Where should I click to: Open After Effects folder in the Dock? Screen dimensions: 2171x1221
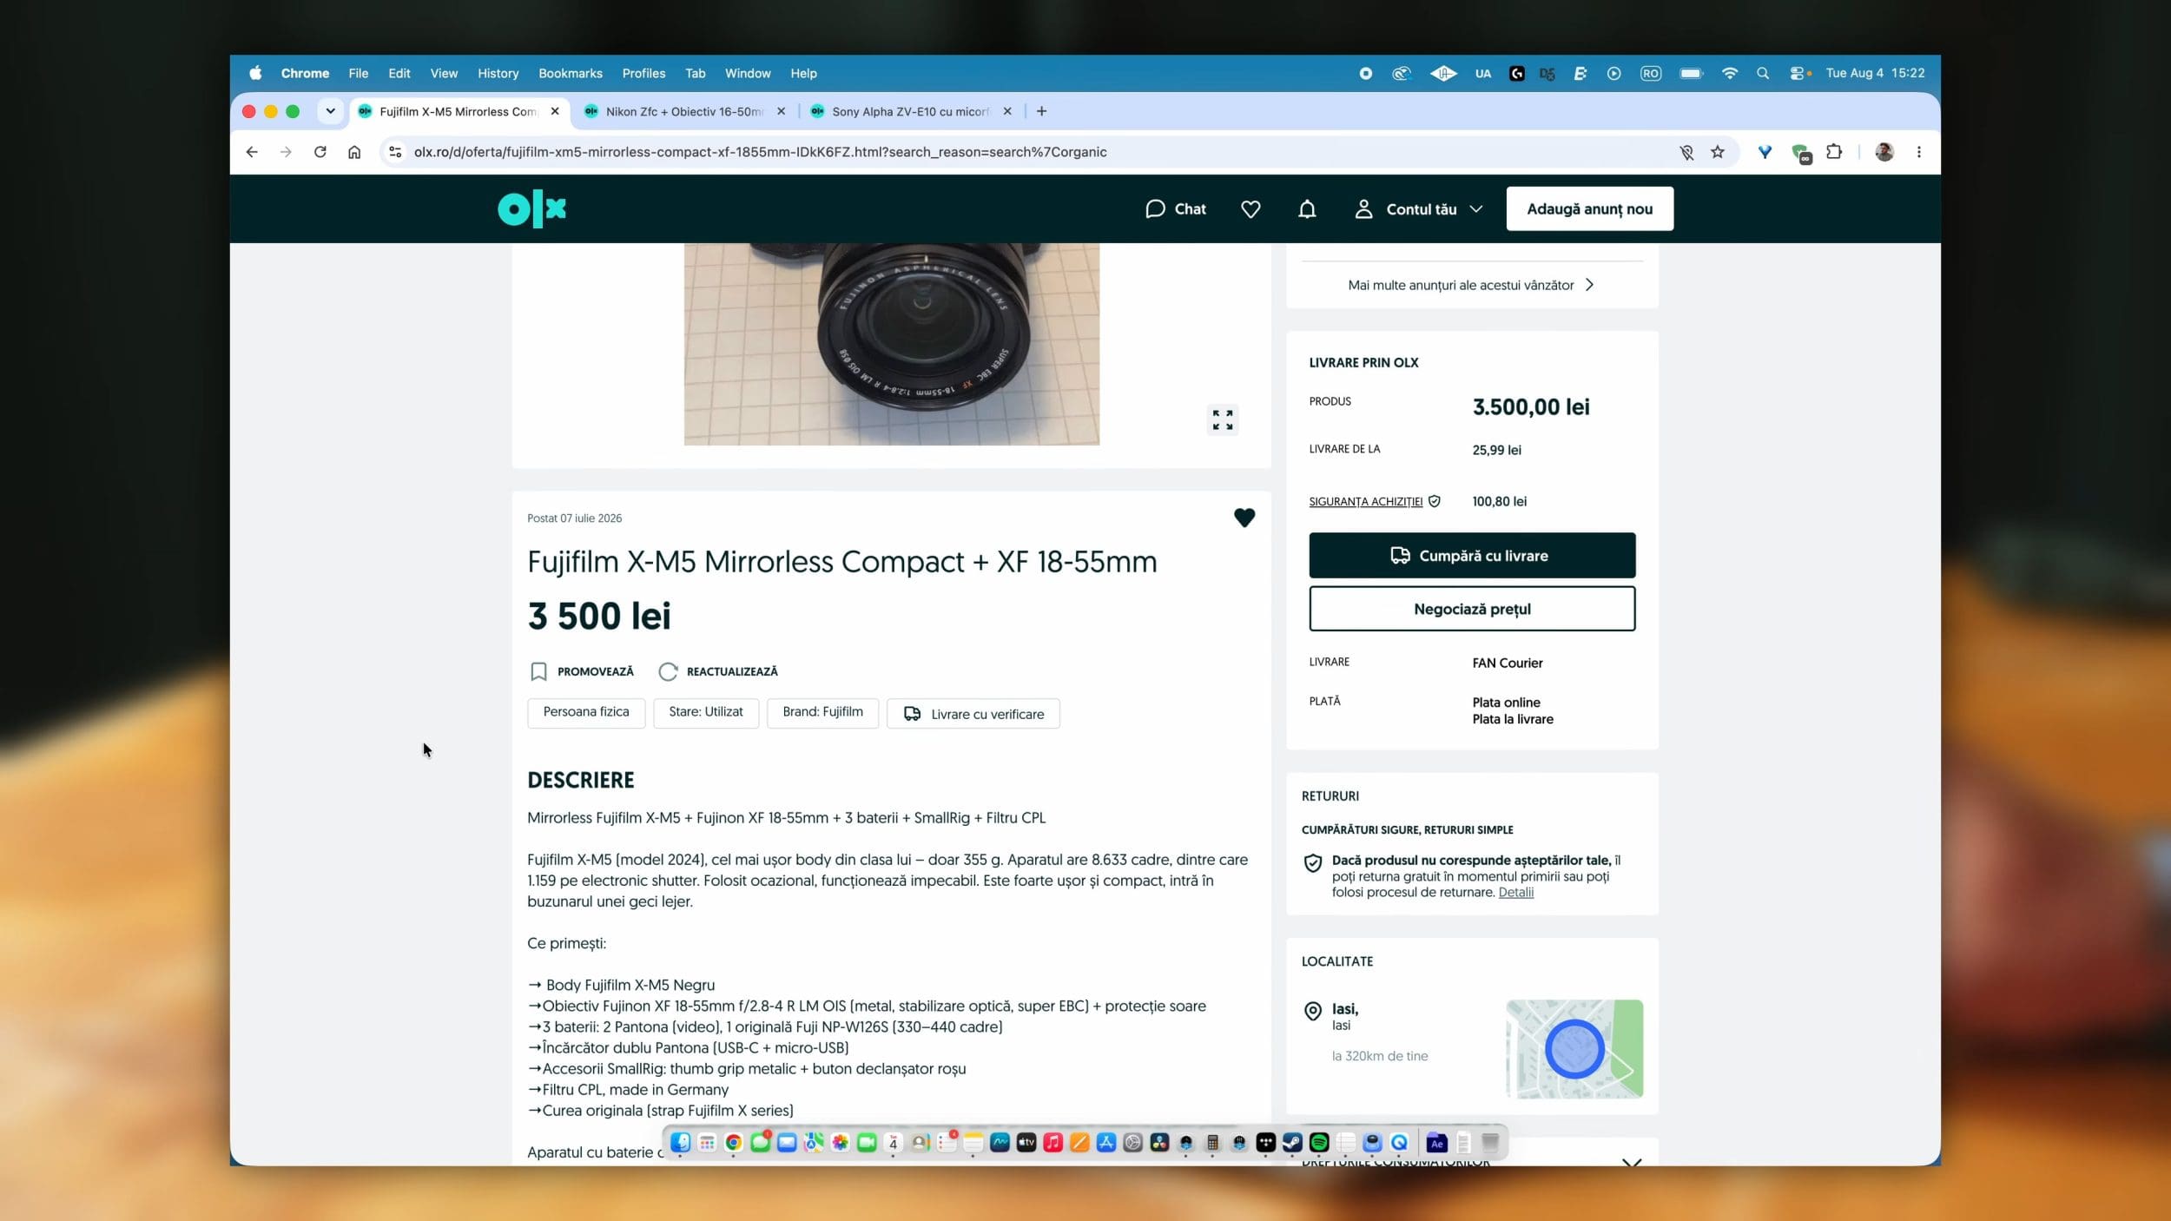[x=1437, y=1143]
